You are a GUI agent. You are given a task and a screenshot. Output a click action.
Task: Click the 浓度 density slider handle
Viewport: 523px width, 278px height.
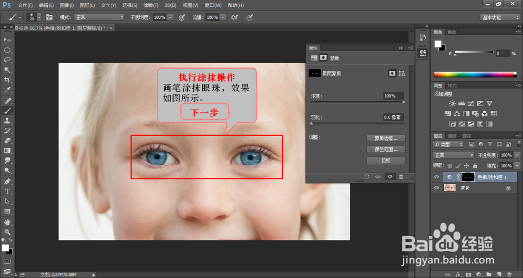point(404,102)
